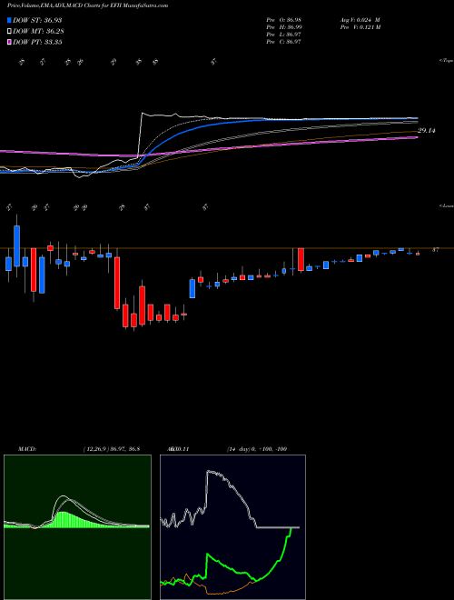Viewport: 454px width, 600px height.
Task: Click the ADX indicator chart panel
Action: coord(232,527)
